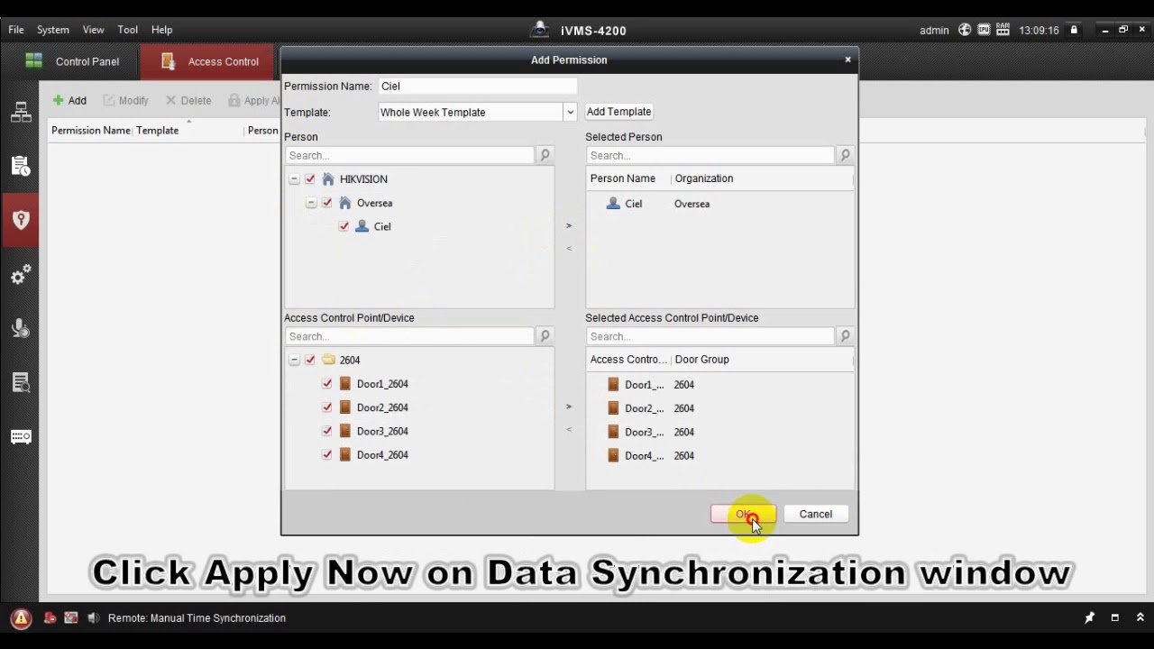
Task: Open the device management sidebar icon
Action: point(21,113)
